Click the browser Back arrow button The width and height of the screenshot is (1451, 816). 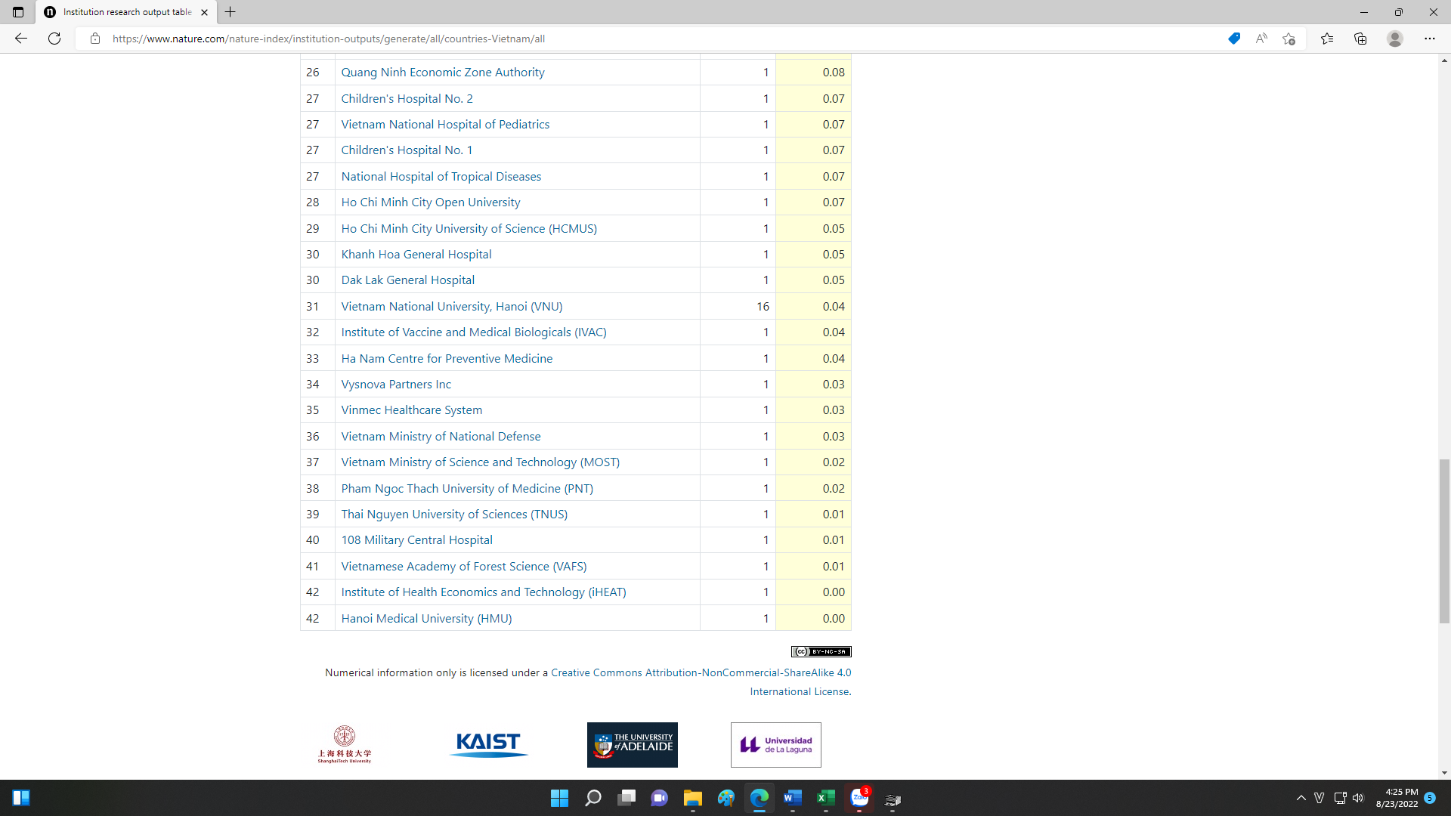click(21, 39)
